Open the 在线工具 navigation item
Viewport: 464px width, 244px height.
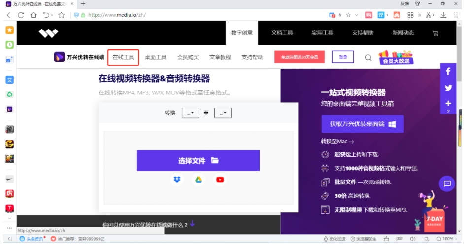pyautogui.click(x=123, y=57)
